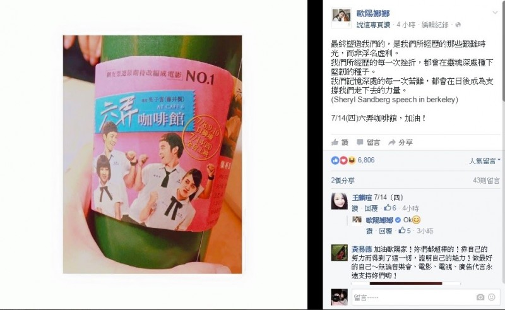
Task: Open the 43則留言 comments count
Action: point(486,181)
